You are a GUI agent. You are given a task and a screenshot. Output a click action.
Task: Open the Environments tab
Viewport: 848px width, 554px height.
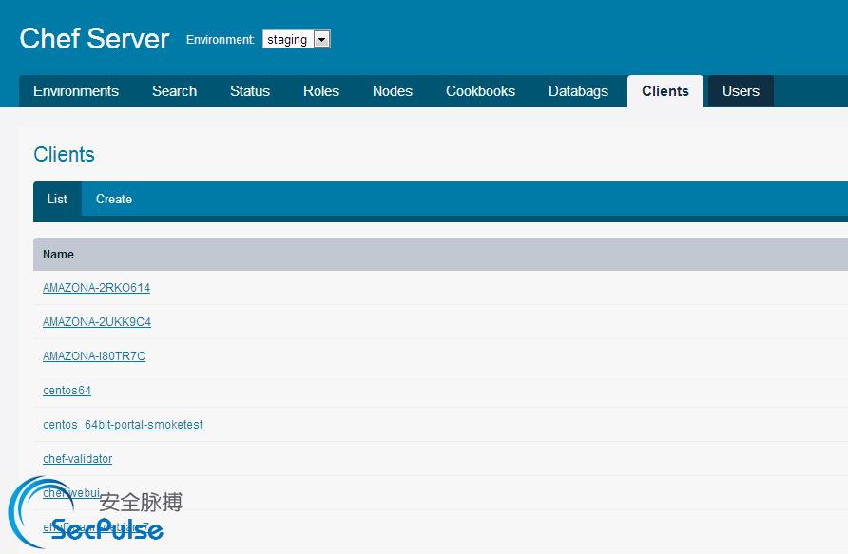point(76,91)
